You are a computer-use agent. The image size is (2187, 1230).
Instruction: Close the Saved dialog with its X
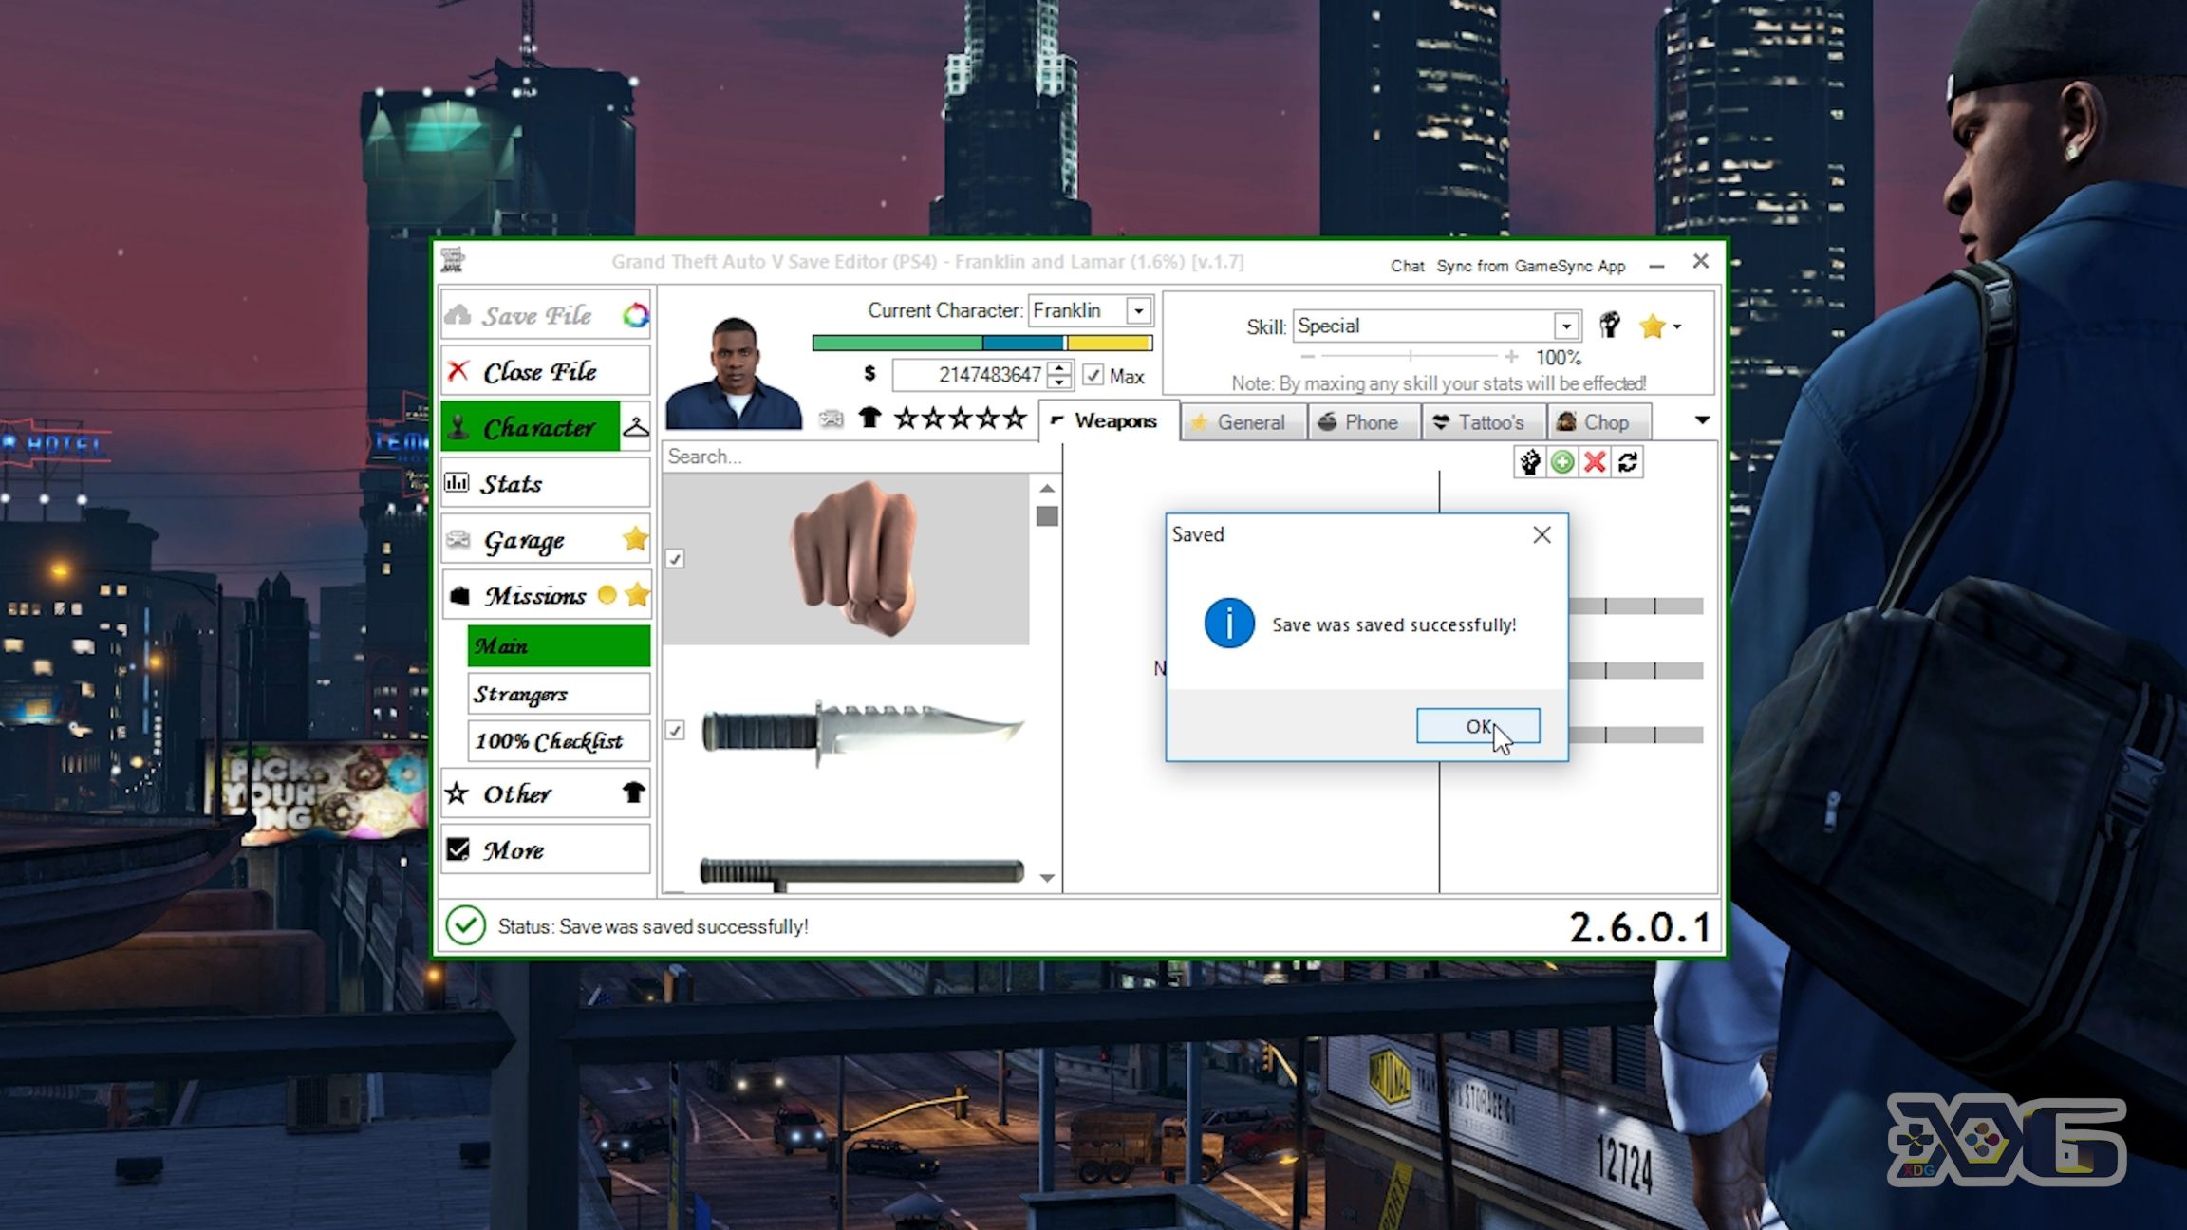tap(1542, 534)
